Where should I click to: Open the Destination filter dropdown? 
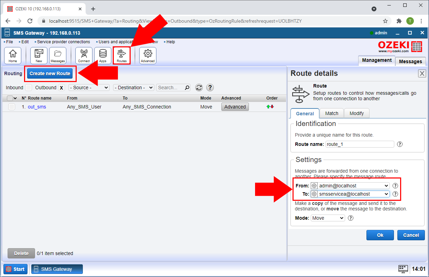[133, 88]
